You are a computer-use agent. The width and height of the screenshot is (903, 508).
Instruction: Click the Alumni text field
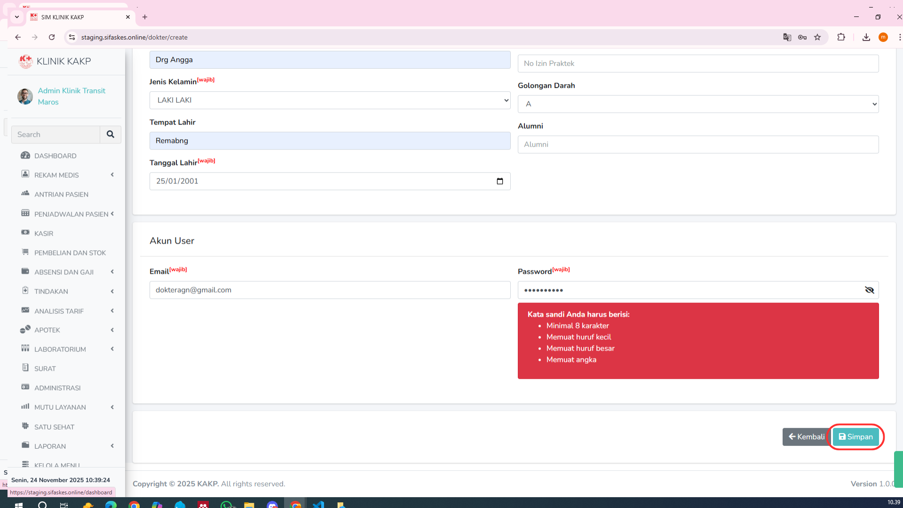coord(698,144)
